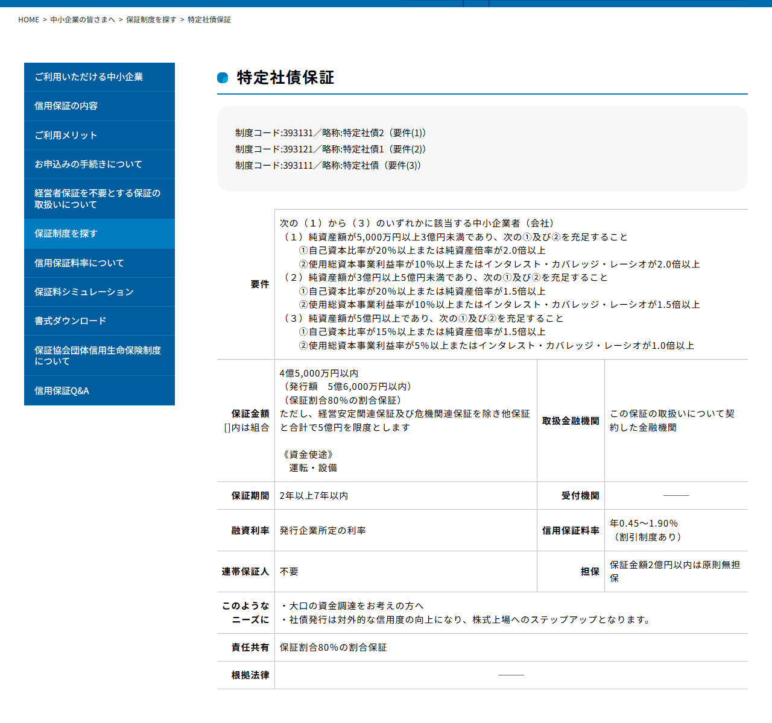Image resolution: width=772 pixels, height=723 pixels.
Task: Click requirement (1) 純資産額が5,000万円以上 line
Action: click(x=454, y=237)
